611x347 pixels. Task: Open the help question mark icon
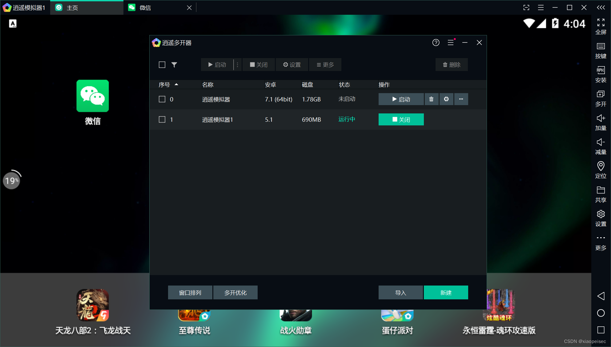tap(436, 43)
